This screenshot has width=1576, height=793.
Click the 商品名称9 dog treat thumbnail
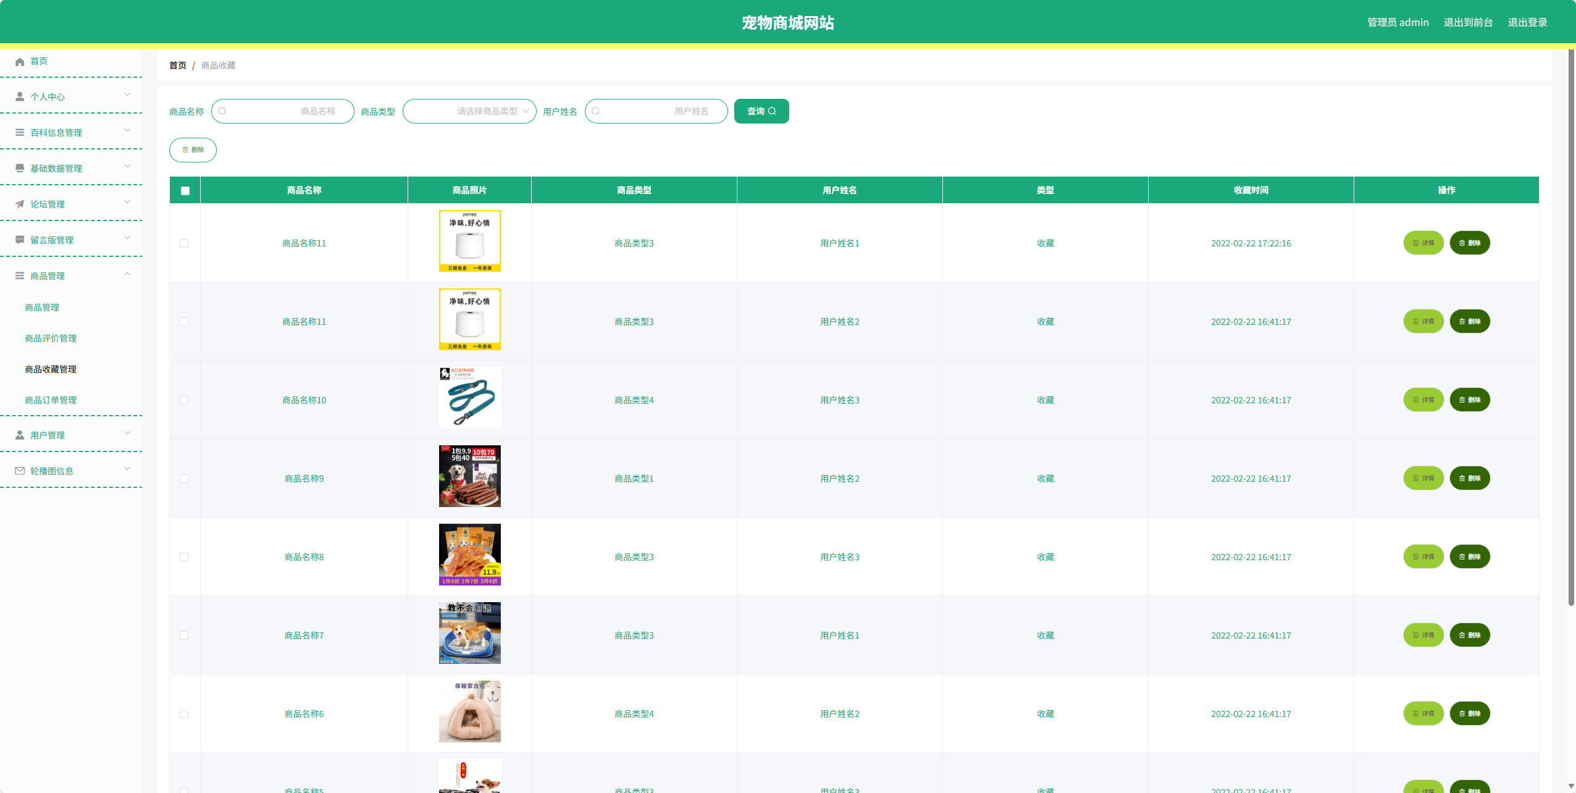click(x=469, y=476)
